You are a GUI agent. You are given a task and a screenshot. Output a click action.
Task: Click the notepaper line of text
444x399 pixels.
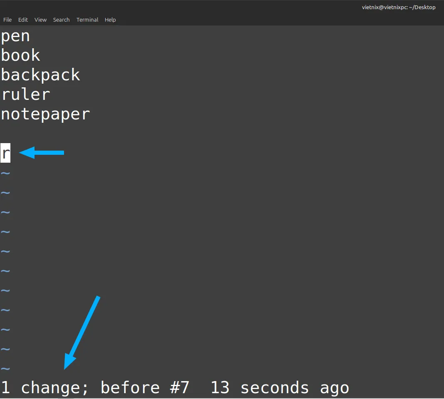45,114
